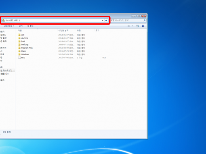
Task: Click the change view icon
Action: pos(129,26)
